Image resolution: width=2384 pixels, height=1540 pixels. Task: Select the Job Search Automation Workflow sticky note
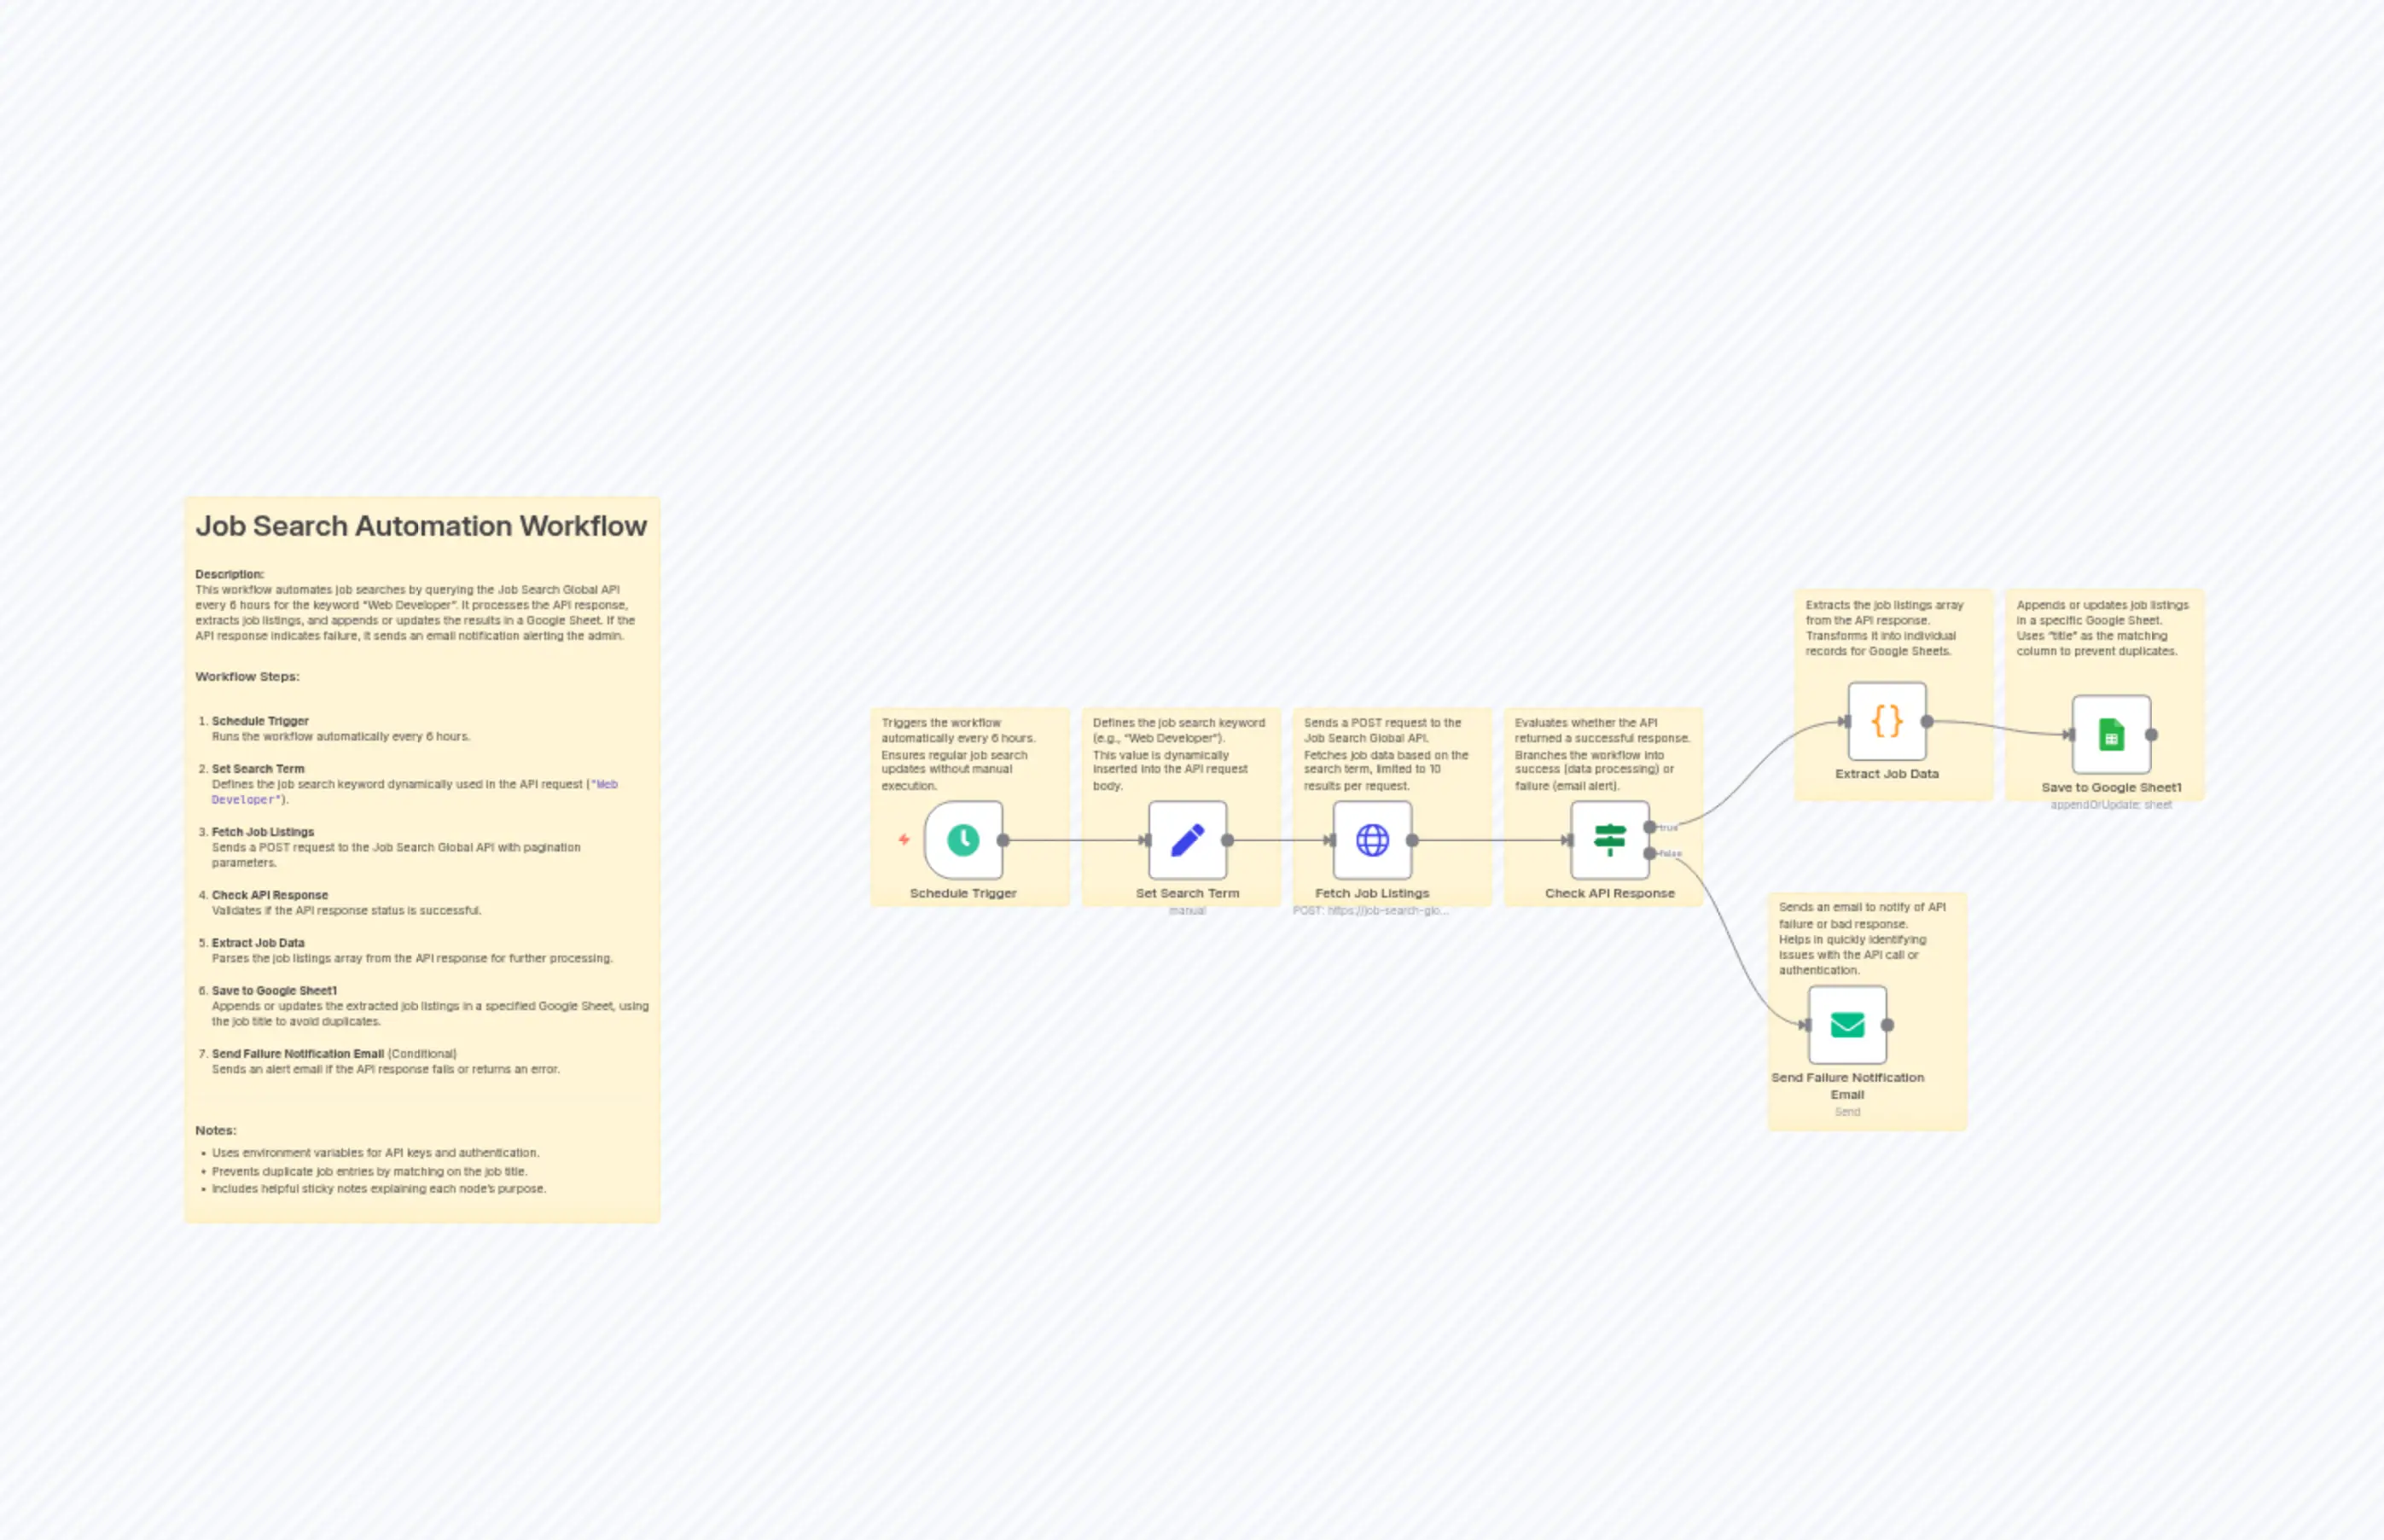[x=421, y=525]
